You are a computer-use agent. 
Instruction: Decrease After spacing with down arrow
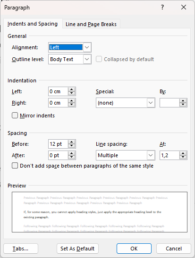(72, 157)
